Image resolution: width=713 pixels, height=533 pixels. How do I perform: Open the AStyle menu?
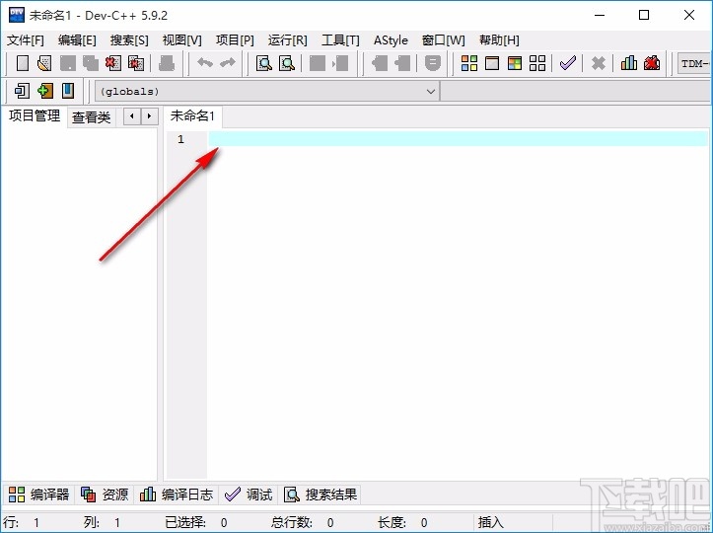391,40
